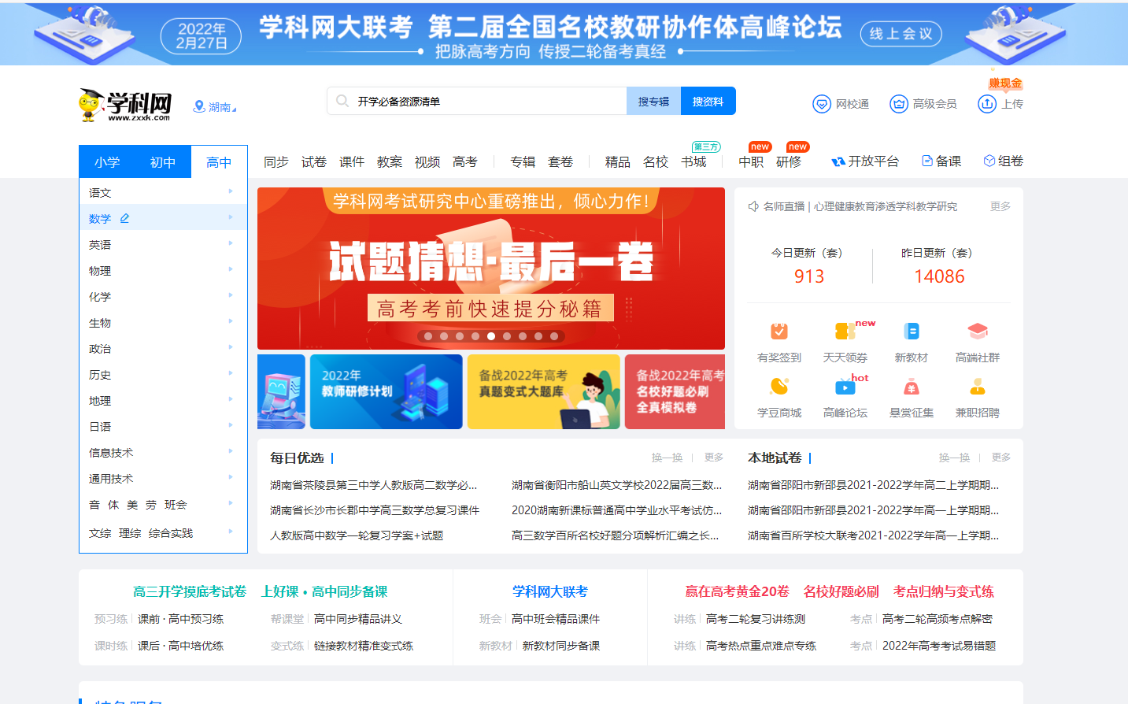Click the 有奖签到 check-in icon
Screen dimensions: 1128x704
pos(779,332)
